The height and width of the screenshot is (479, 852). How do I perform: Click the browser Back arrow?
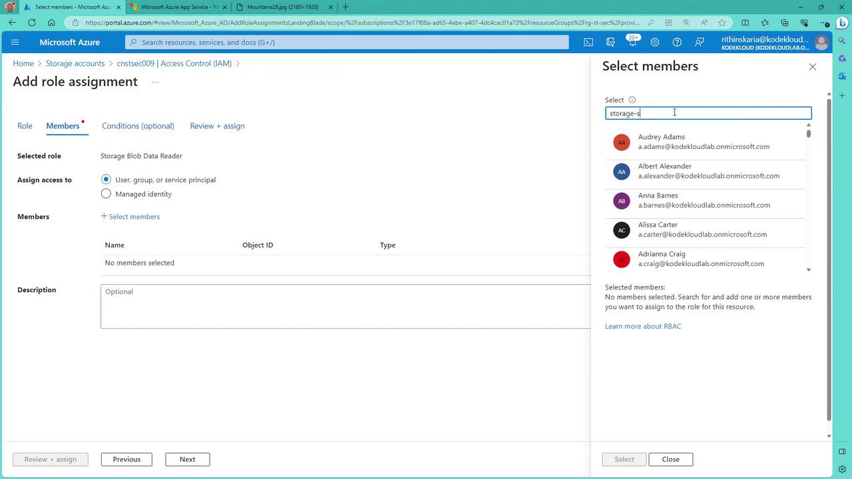coord(13,23)
